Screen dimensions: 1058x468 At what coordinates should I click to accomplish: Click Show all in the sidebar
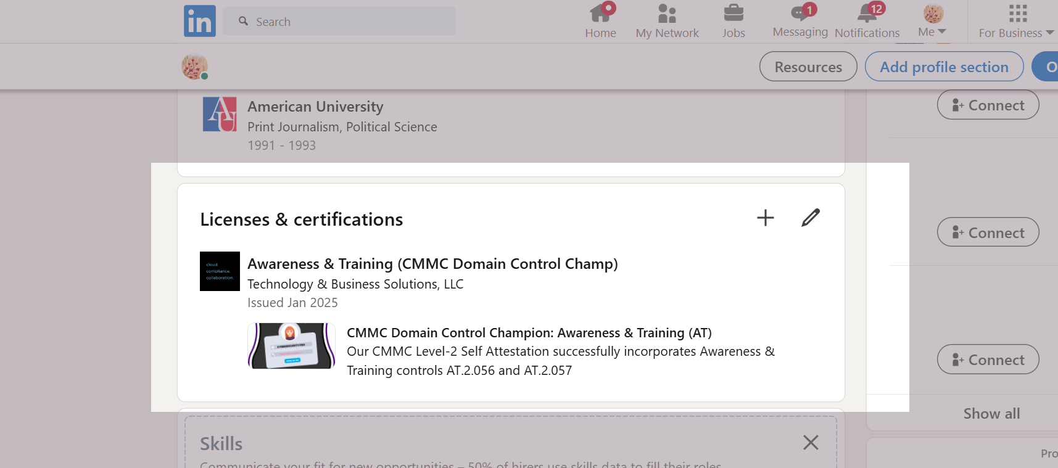tap(991, 414)
